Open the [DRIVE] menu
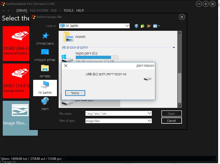 [x=22, y=11]
